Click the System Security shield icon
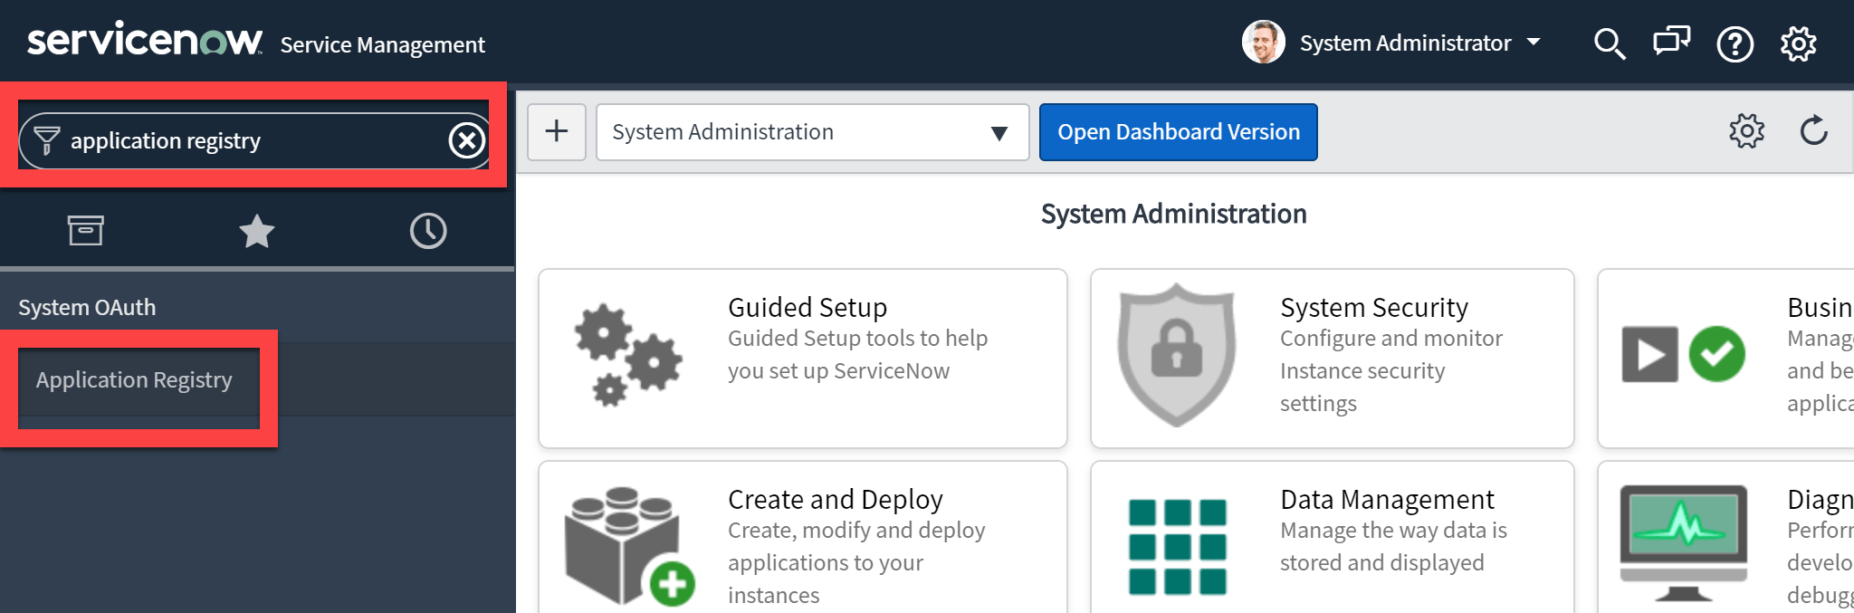 point(1177,354)
